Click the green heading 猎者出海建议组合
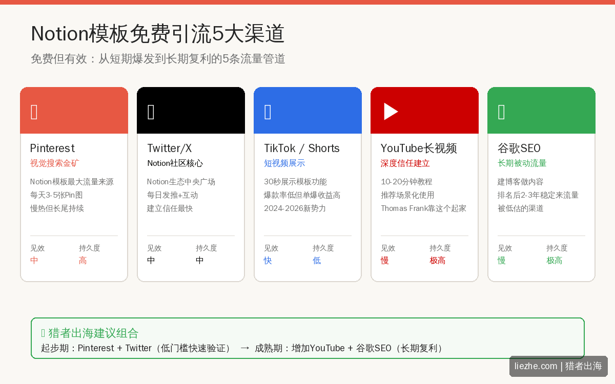Viewport: 615px width, 384px height. (x=93, y=333)
